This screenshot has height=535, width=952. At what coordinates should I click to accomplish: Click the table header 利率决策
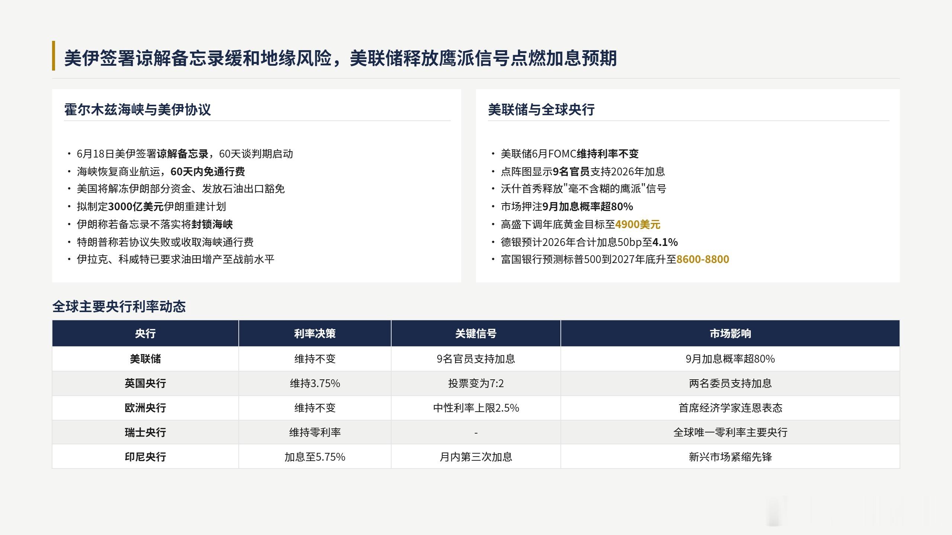tap(315, 334)
